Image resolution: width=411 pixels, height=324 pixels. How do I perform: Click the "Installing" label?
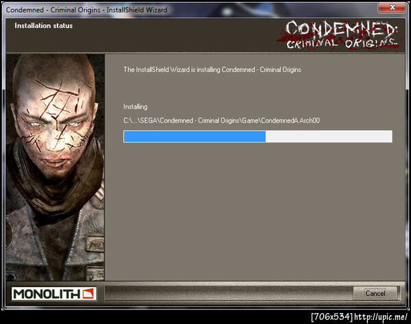[x=136, y=107]
